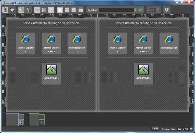Choose Internet Explorer 8 in left pane
195x133 pixels.
click(x=25, y=43)
